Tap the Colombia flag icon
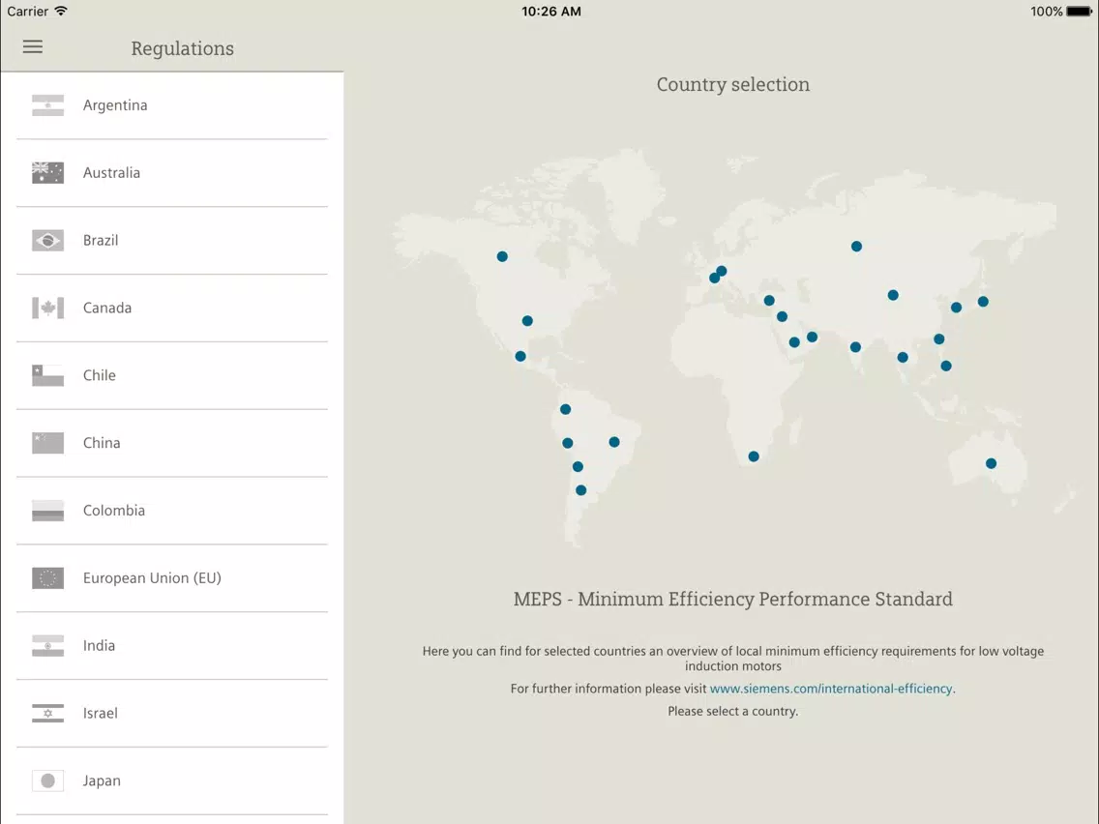This screenshot has height=824, width=1099. 47,511
